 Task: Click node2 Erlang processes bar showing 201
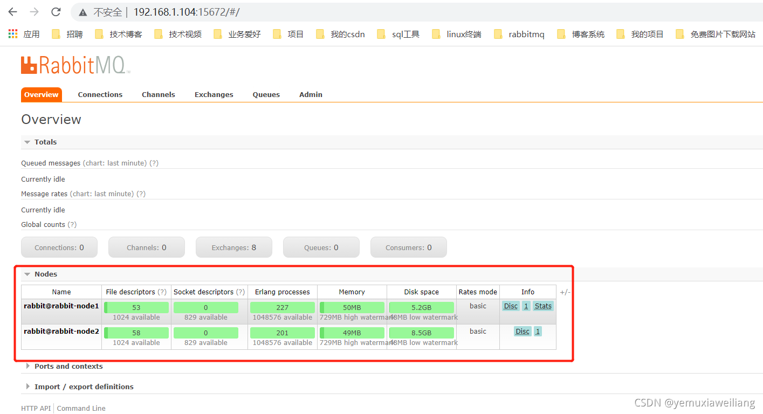click(x=283, y=333)
